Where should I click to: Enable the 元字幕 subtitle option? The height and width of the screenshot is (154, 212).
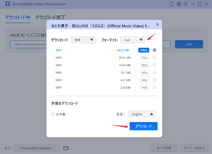tap(53, 114)
